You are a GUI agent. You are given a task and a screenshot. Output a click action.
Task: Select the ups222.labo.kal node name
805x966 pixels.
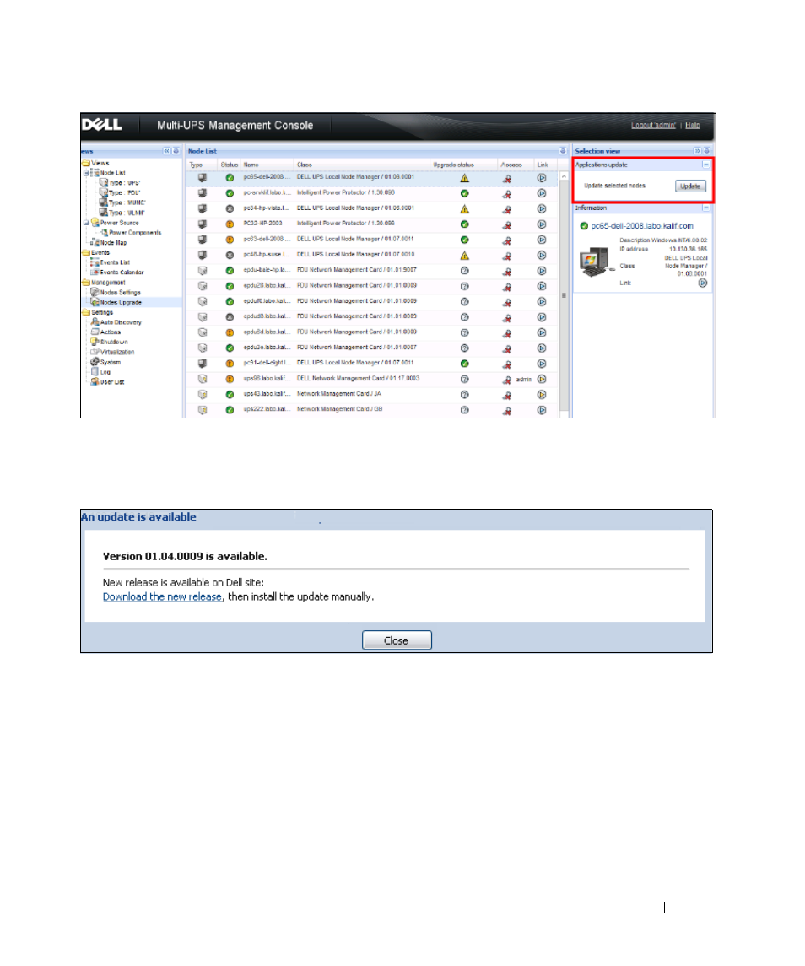pyautogui.click(x=267, y=409)
